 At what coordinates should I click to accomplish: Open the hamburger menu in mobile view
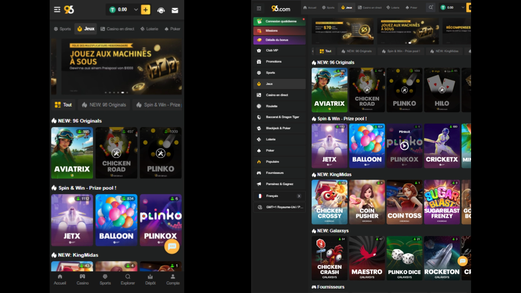[x=57, y=10]
